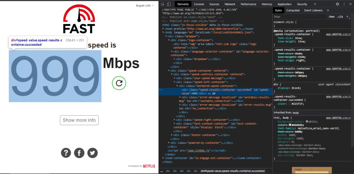Viewport: 354px width, 174px height.
Task: Open color picker for #d2d2d2 swatch
Action: tap(290, 125)
